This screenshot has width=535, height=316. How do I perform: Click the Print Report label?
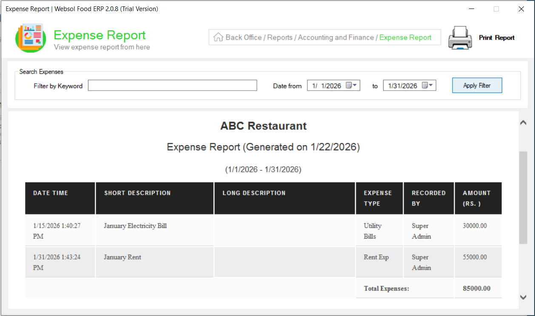(x=496, y=38)
